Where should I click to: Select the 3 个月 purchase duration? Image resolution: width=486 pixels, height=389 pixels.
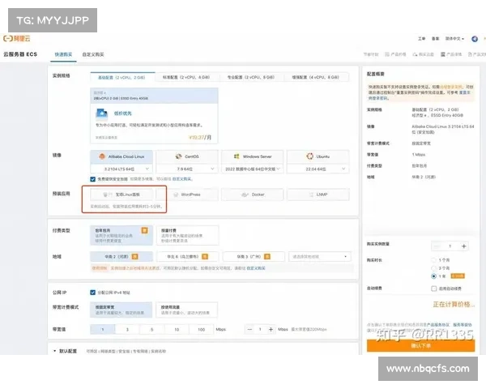(434, 267)
